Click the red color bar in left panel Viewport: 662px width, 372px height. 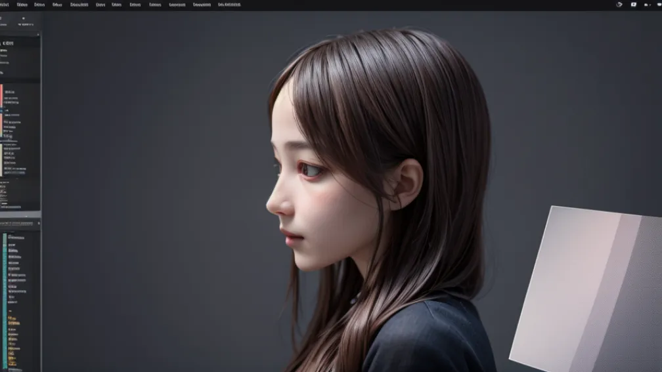click(1, 95)
